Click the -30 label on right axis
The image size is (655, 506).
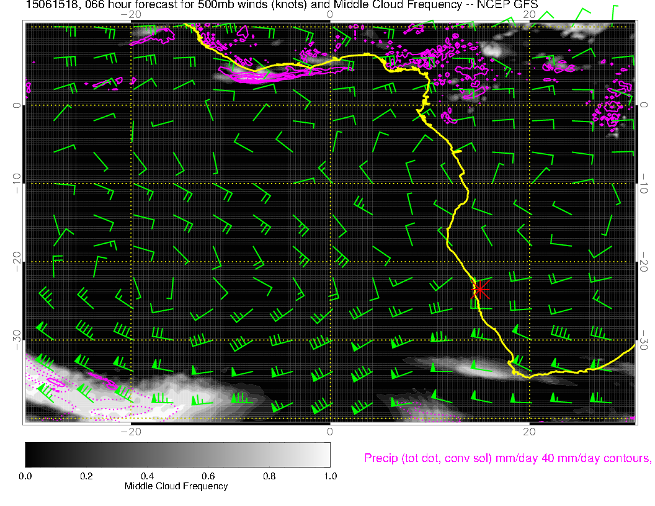645,340
